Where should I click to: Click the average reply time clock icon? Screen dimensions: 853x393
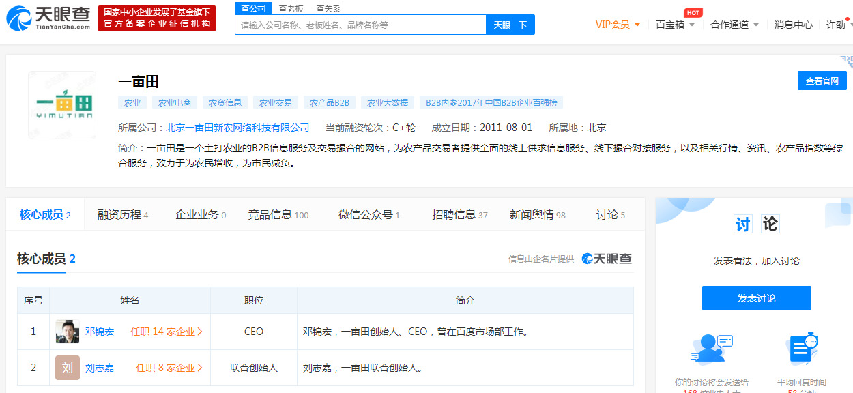801,349
